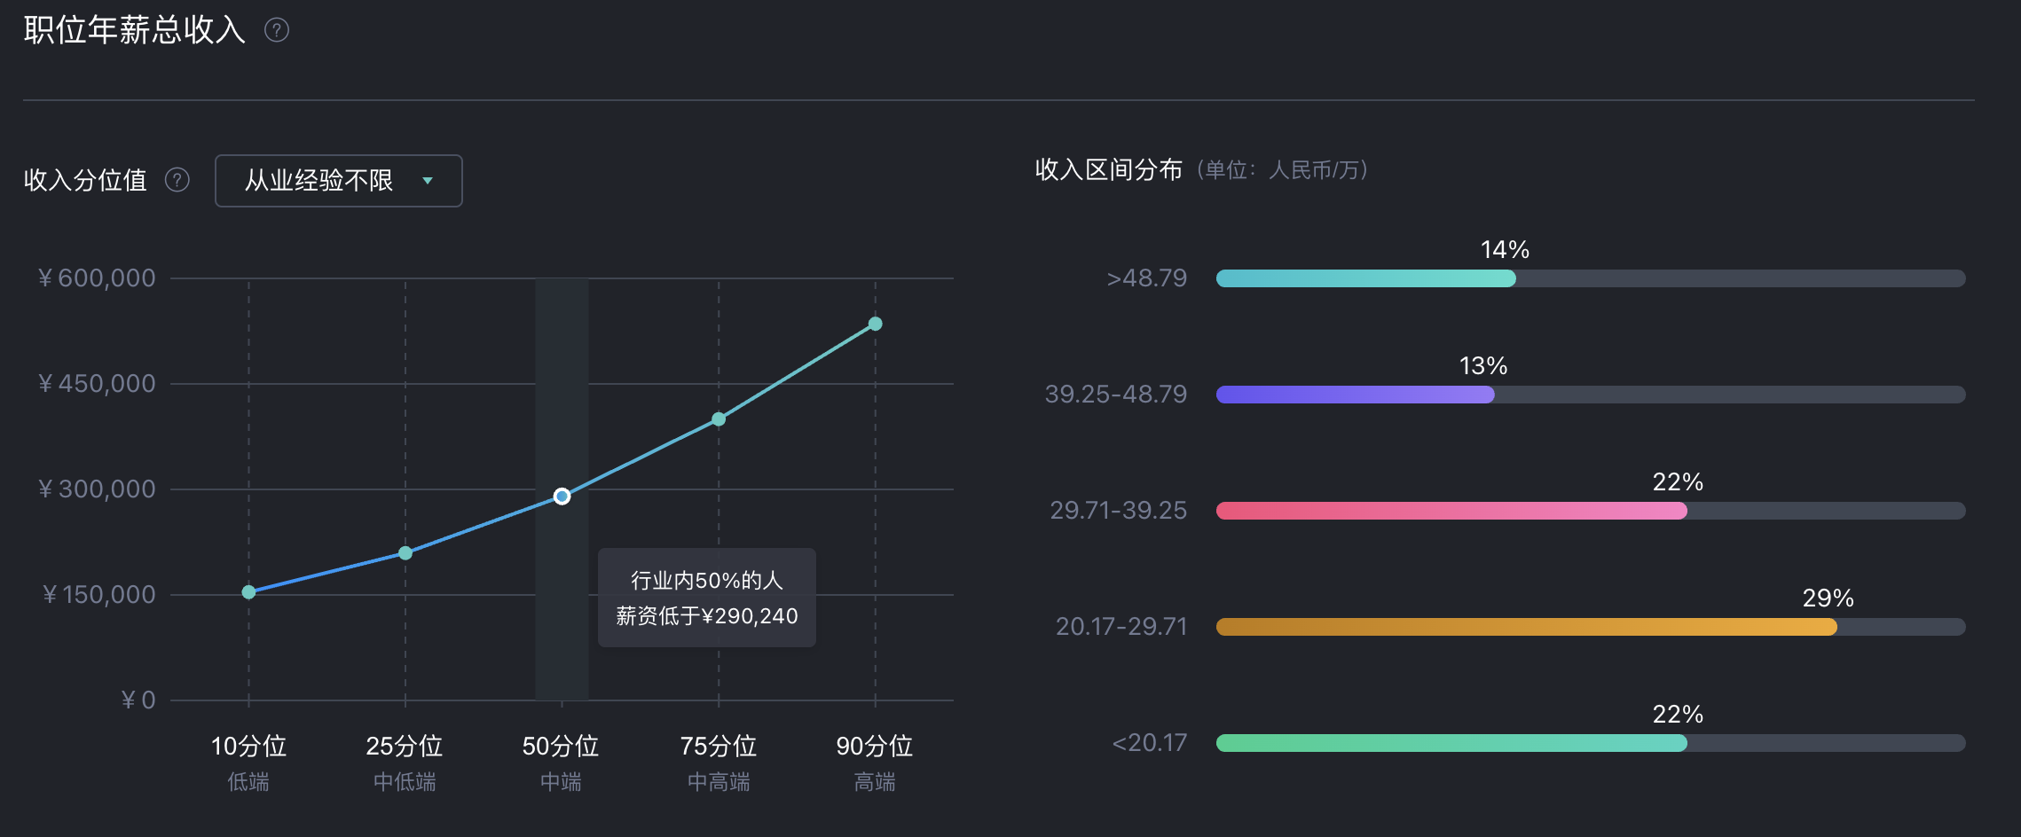Click the purple 39.25-48.79 income bar

[x=1355, y=395]
